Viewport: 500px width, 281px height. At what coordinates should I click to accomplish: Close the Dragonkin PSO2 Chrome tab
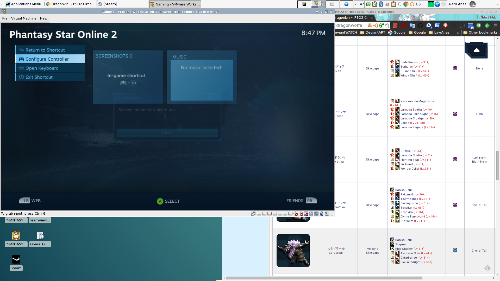click(x=372, y=18)
